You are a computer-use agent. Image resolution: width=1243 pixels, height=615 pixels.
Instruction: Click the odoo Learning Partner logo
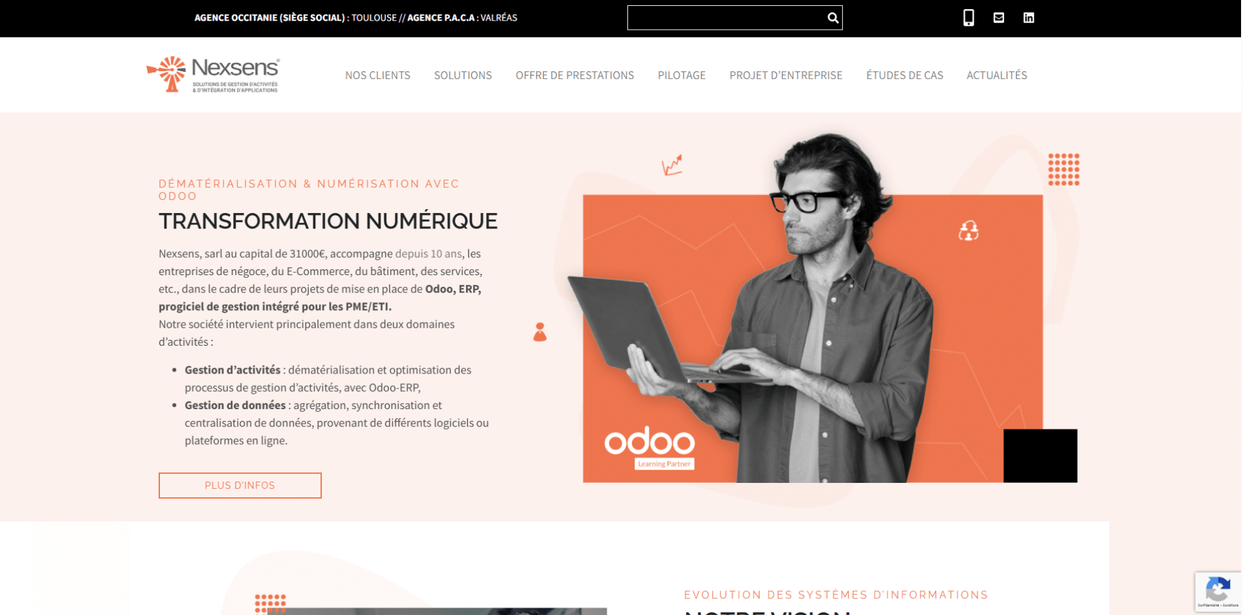[649, 447]
